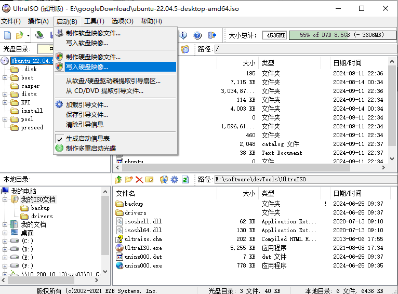Select 我的电脑 in local tree
Image resolution: width=398 pixels, height=294 pixels.
23,191
